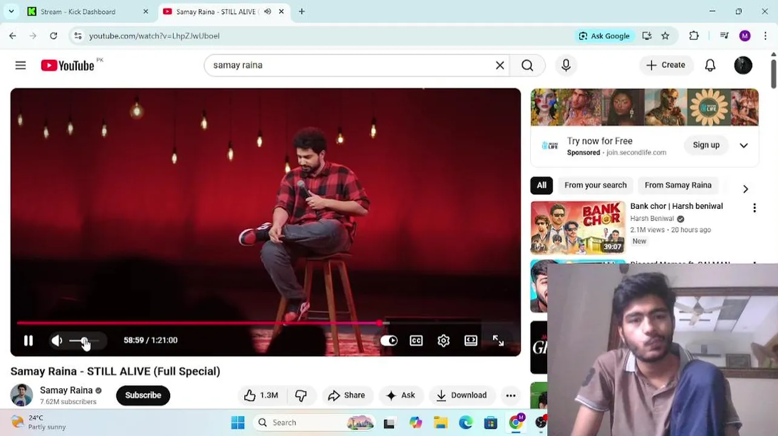Open Harsh Beniwal channel name
Image resolution: width=778 pixels, height=436 pixels.
click(x=652, y=219)
